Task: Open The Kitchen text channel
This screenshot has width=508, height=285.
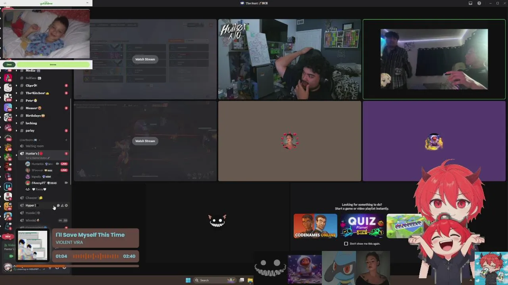Action: coord(43,93)
